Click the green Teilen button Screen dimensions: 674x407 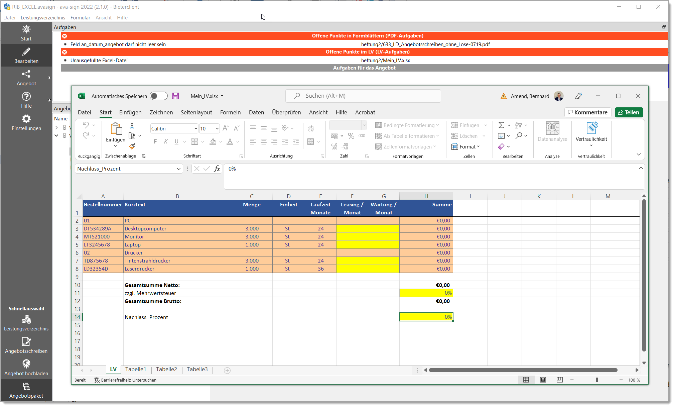click(x=629, y=112)
